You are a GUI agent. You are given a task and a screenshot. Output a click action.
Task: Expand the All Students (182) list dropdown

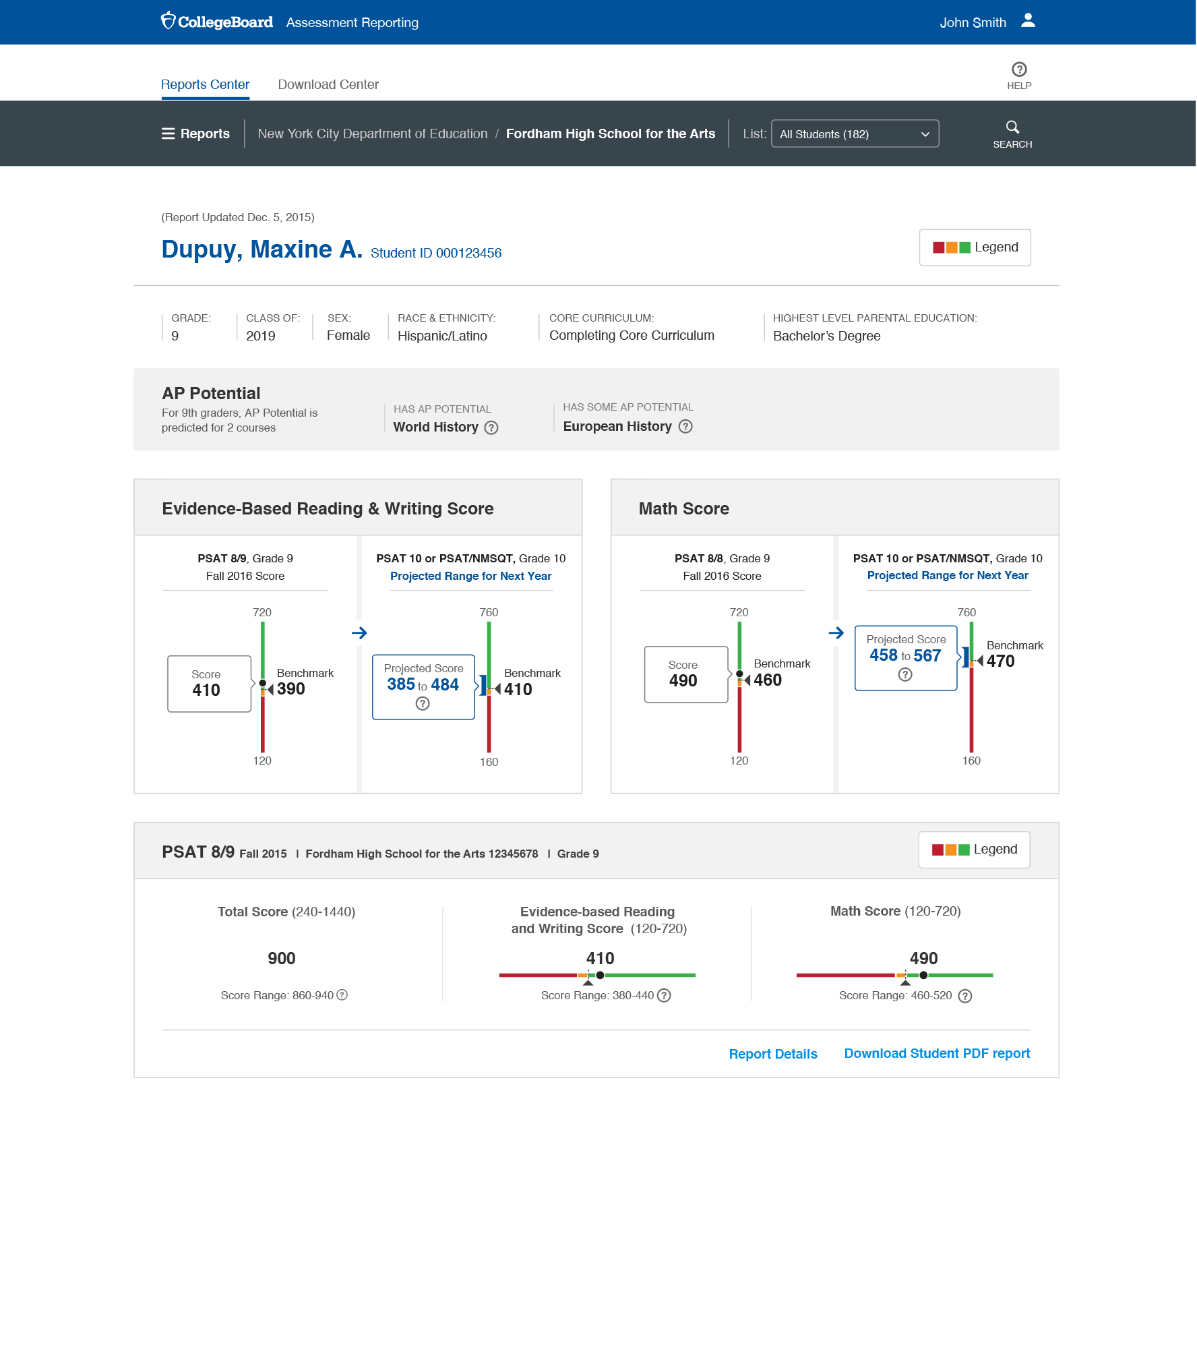pos(855,134)
